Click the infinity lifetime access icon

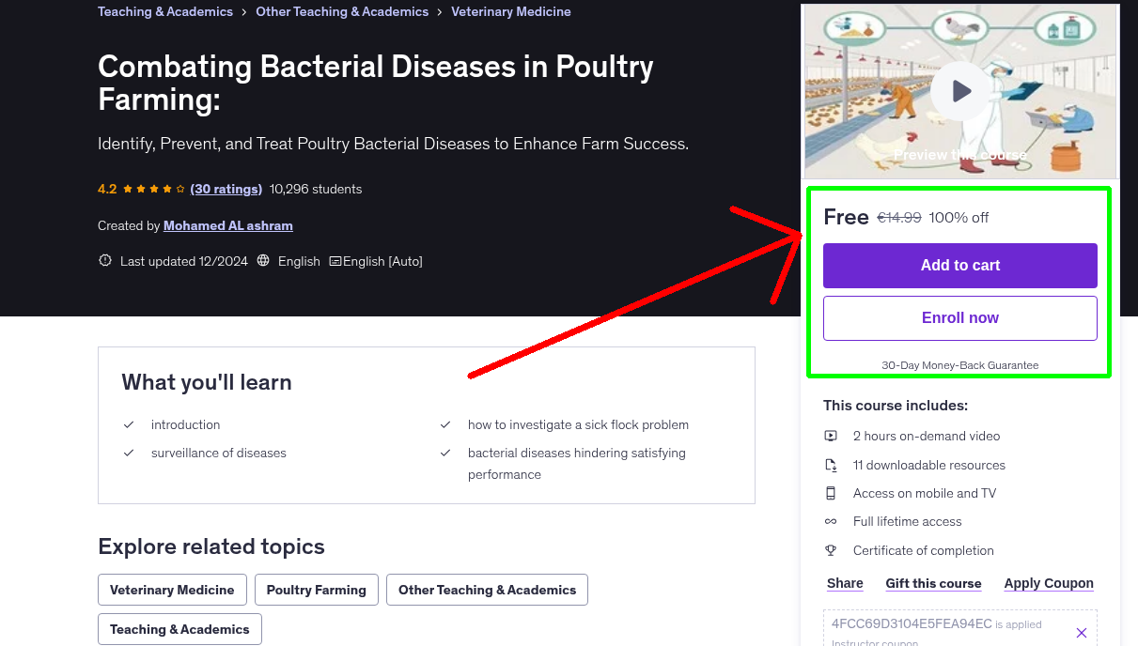click(x=831, y=521)
